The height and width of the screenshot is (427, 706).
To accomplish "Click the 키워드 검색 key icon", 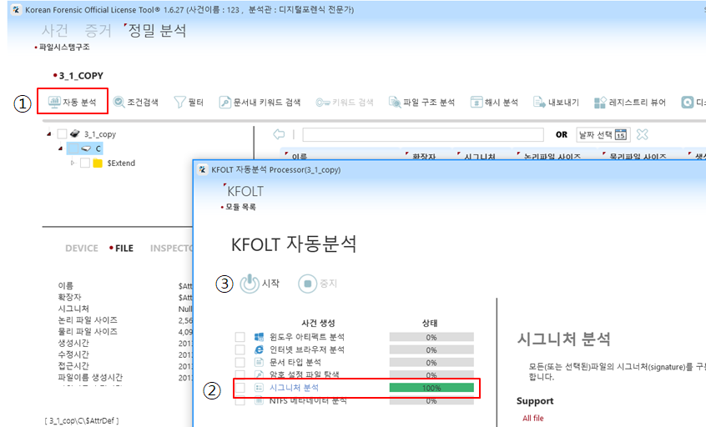I will [323, 103].
